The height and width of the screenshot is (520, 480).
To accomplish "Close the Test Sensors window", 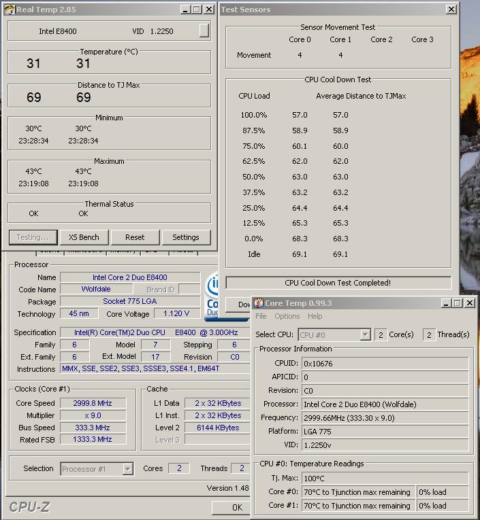I will (451, 10).
